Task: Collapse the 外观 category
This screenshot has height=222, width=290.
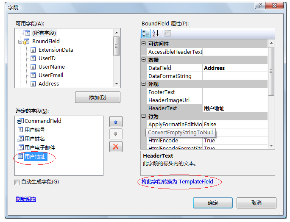Action: 144,84
